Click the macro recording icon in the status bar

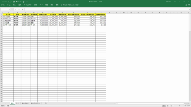click(x=8, y=106)
